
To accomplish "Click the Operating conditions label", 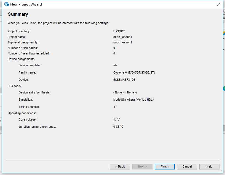I will point(22,113).
